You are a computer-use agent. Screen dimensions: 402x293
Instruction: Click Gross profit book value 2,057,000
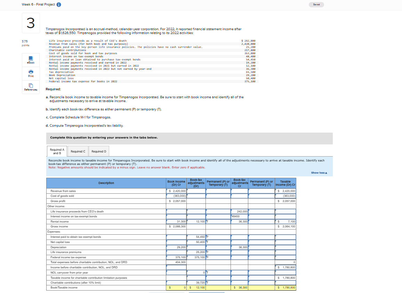coord(176,201)
